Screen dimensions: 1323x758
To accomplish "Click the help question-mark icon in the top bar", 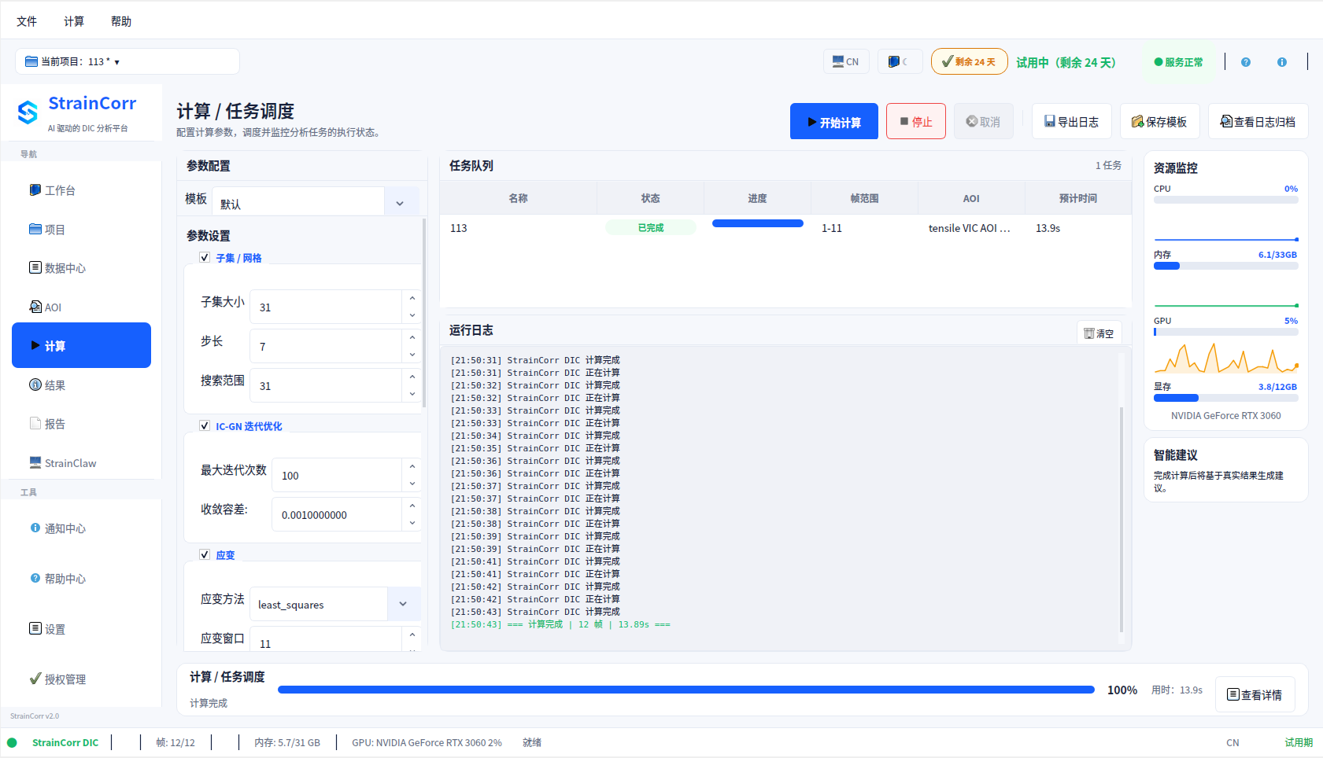I will [1246, 62].
